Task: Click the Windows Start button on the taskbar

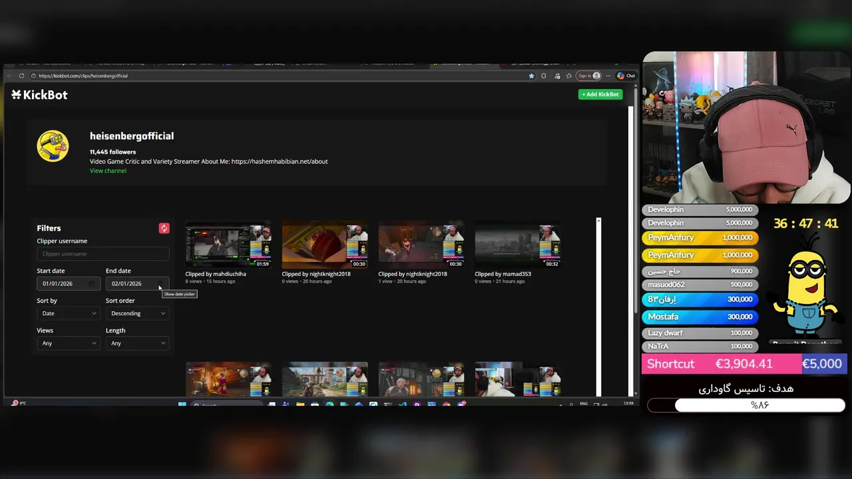Action: (x=182, y=404)
